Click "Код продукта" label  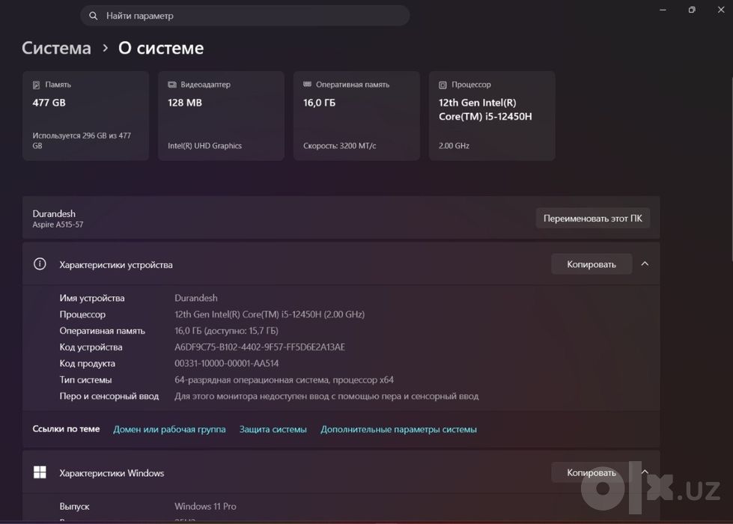point(87,363)
